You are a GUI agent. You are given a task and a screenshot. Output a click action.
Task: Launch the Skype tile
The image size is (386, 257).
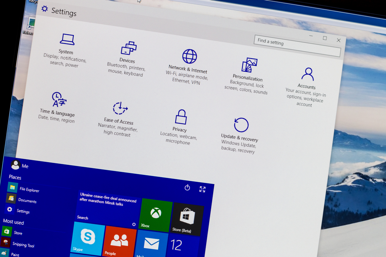(87, 239)
